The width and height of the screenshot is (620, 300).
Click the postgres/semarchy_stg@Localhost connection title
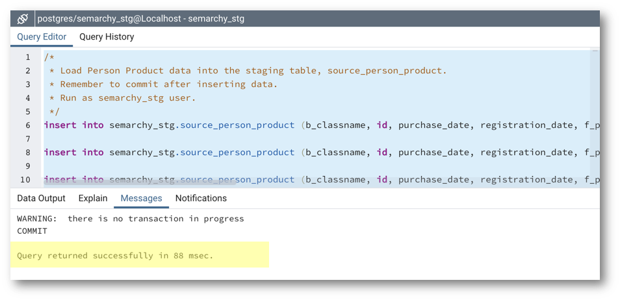[141, 18]
